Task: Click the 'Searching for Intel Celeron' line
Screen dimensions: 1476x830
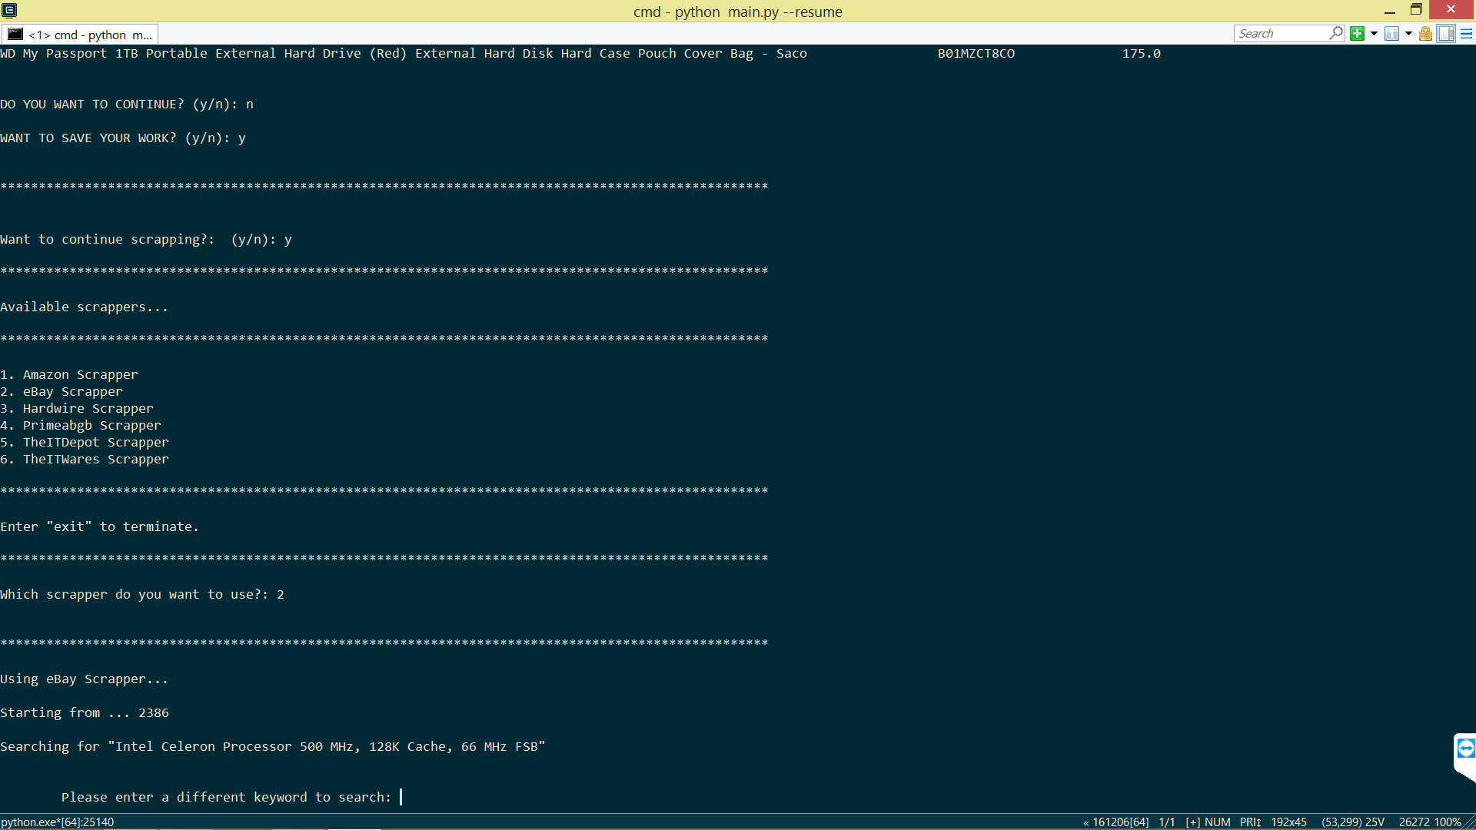Action: tap(273, 746)
